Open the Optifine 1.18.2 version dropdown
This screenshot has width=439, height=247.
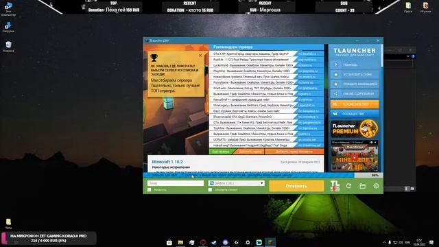(x=236, y=183)
